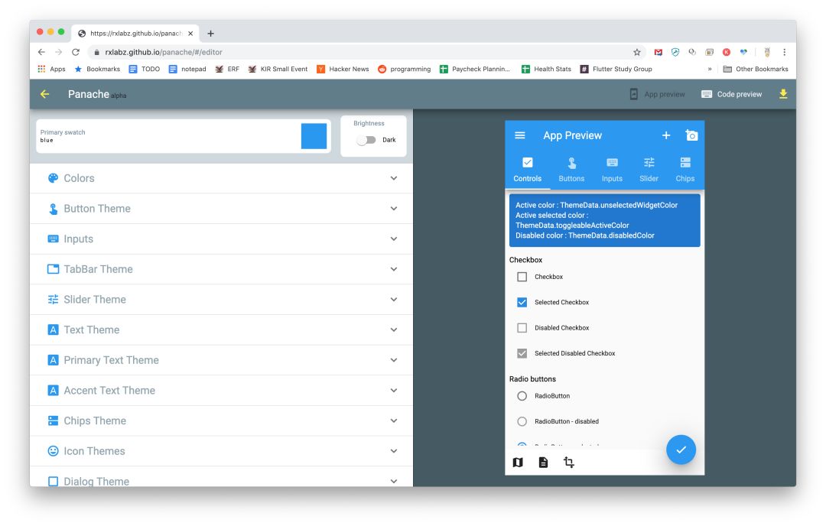The image size is (826, 526).
Task: Click the blue Primary swatch color square
Action: 314,136
